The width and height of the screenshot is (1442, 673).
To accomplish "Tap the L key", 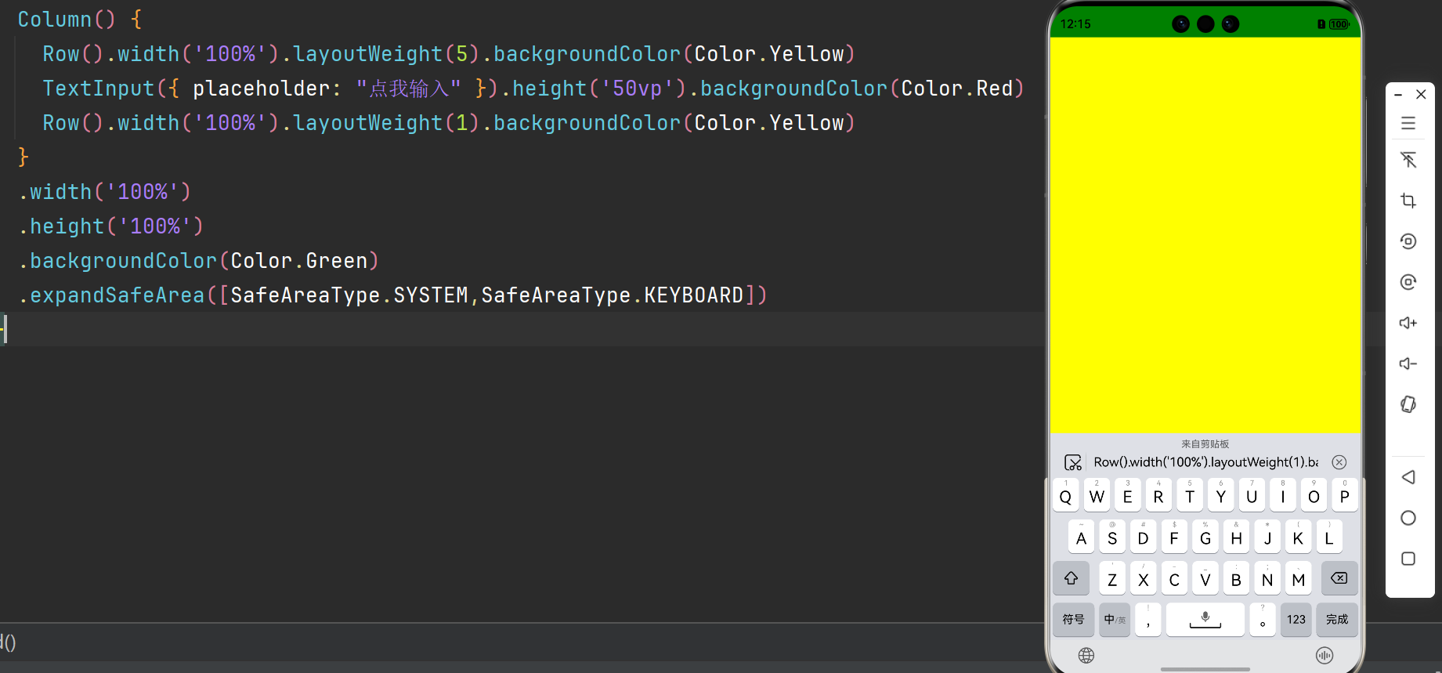I will pos(1329,537).
